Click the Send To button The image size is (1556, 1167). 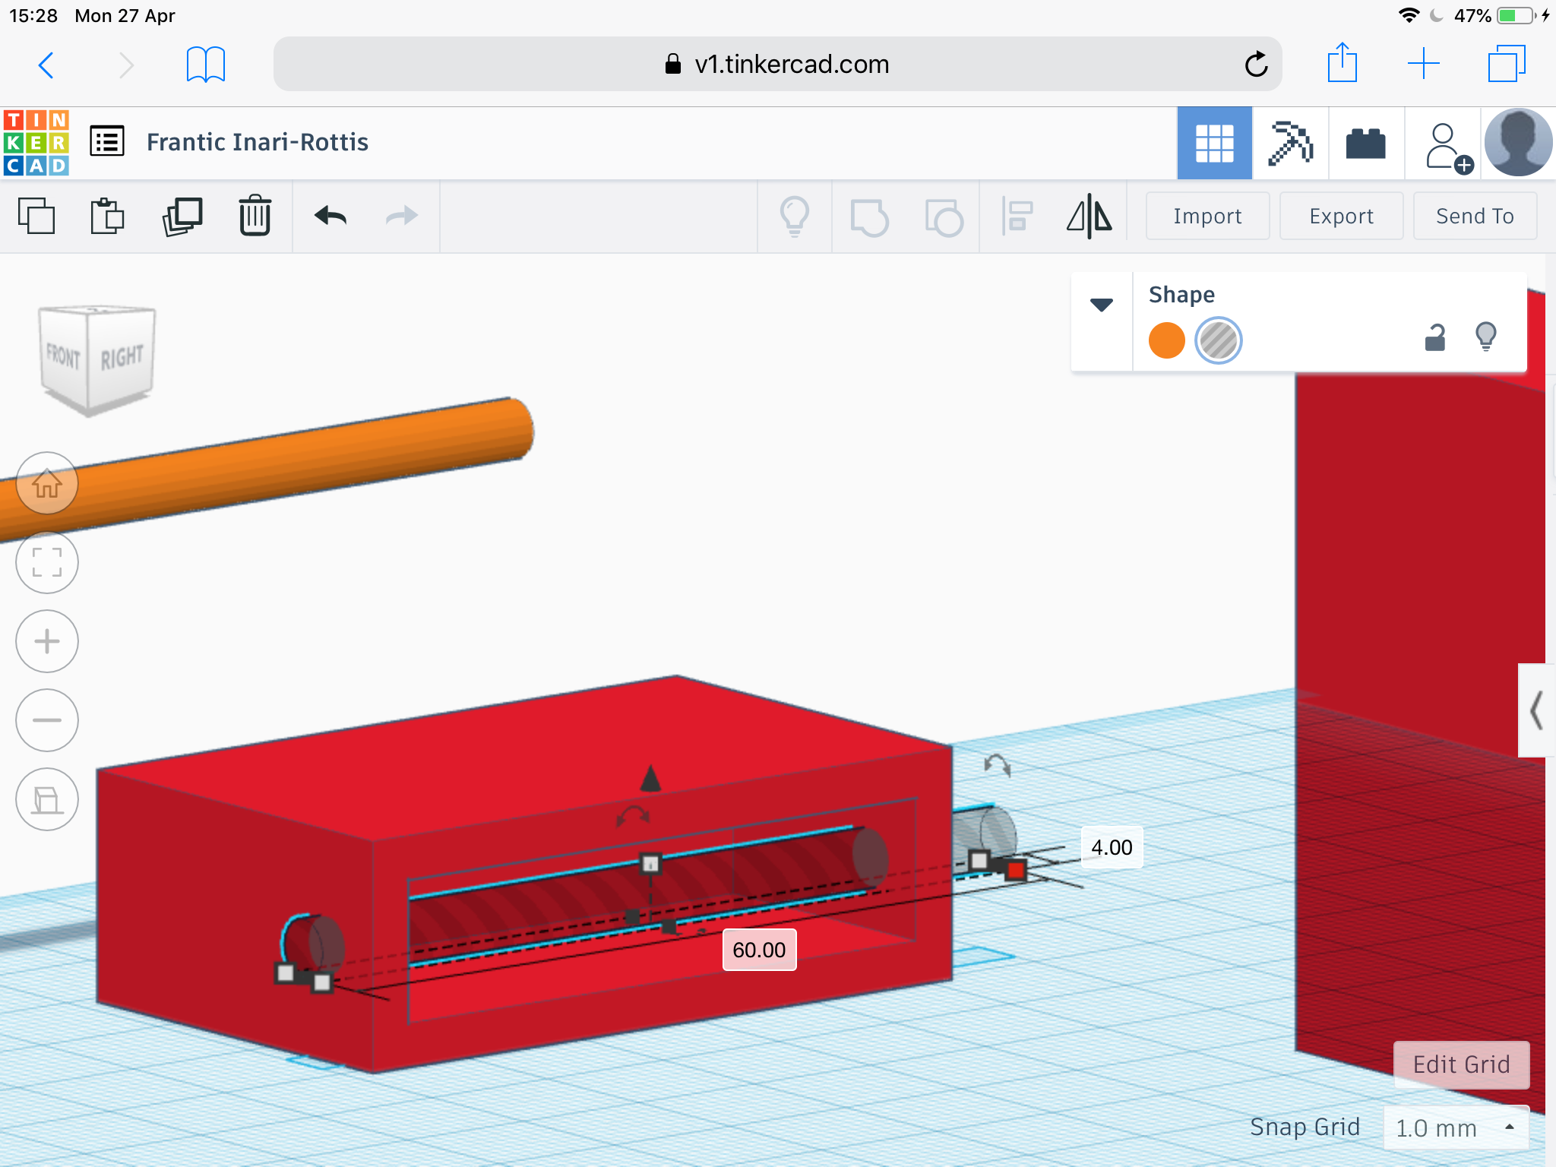coord(1475,217)
